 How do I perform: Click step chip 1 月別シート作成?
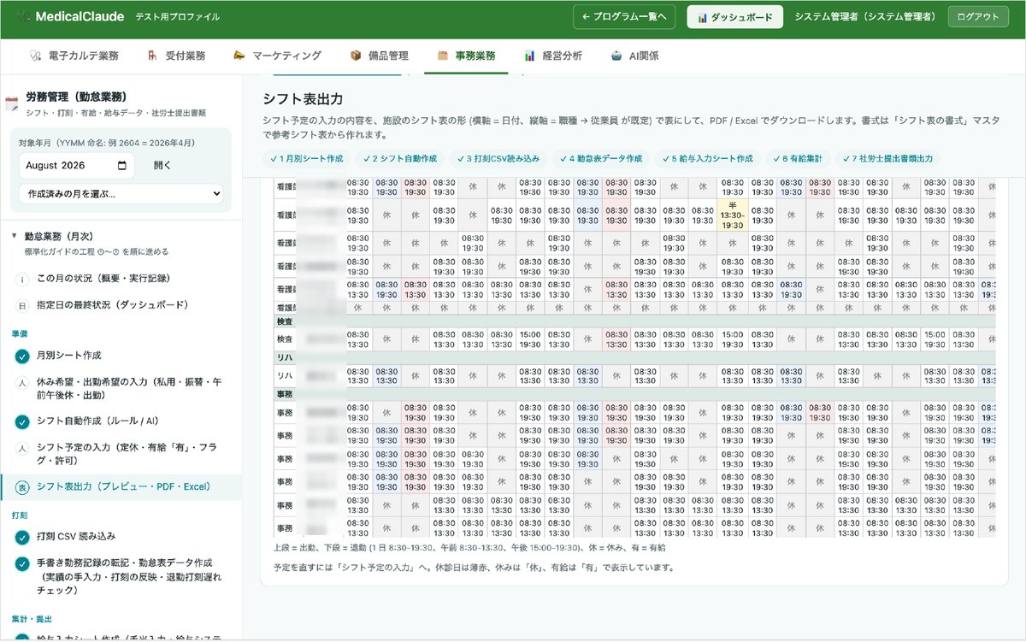[306, 159]
